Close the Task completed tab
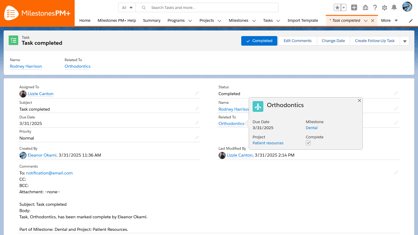 [x=373, y=21]
